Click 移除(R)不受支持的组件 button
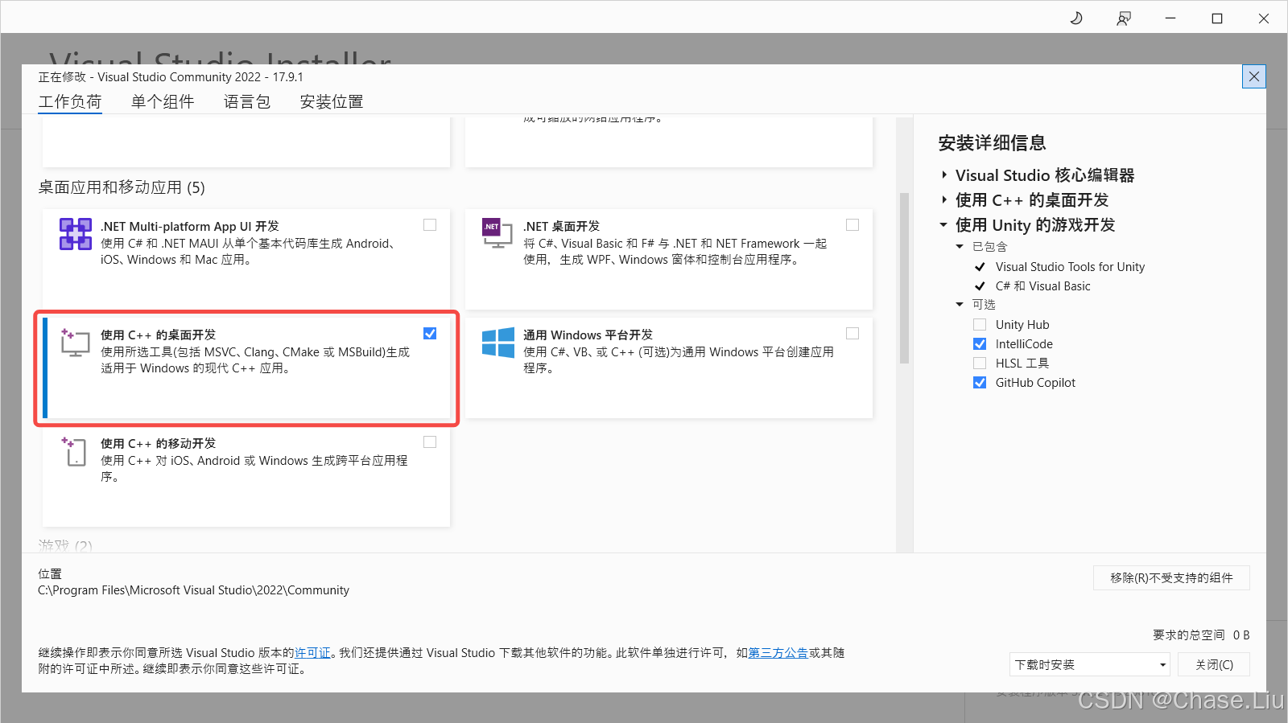 (1171, 577)
